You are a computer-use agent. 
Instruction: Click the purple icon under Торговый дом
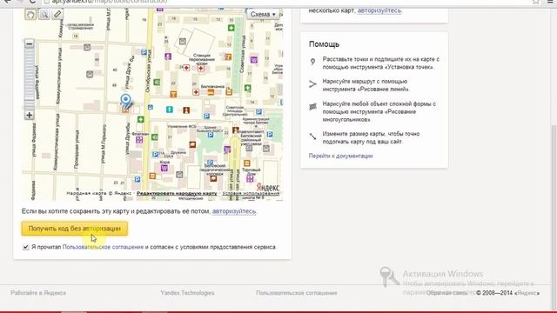click(x=250, y=178)
